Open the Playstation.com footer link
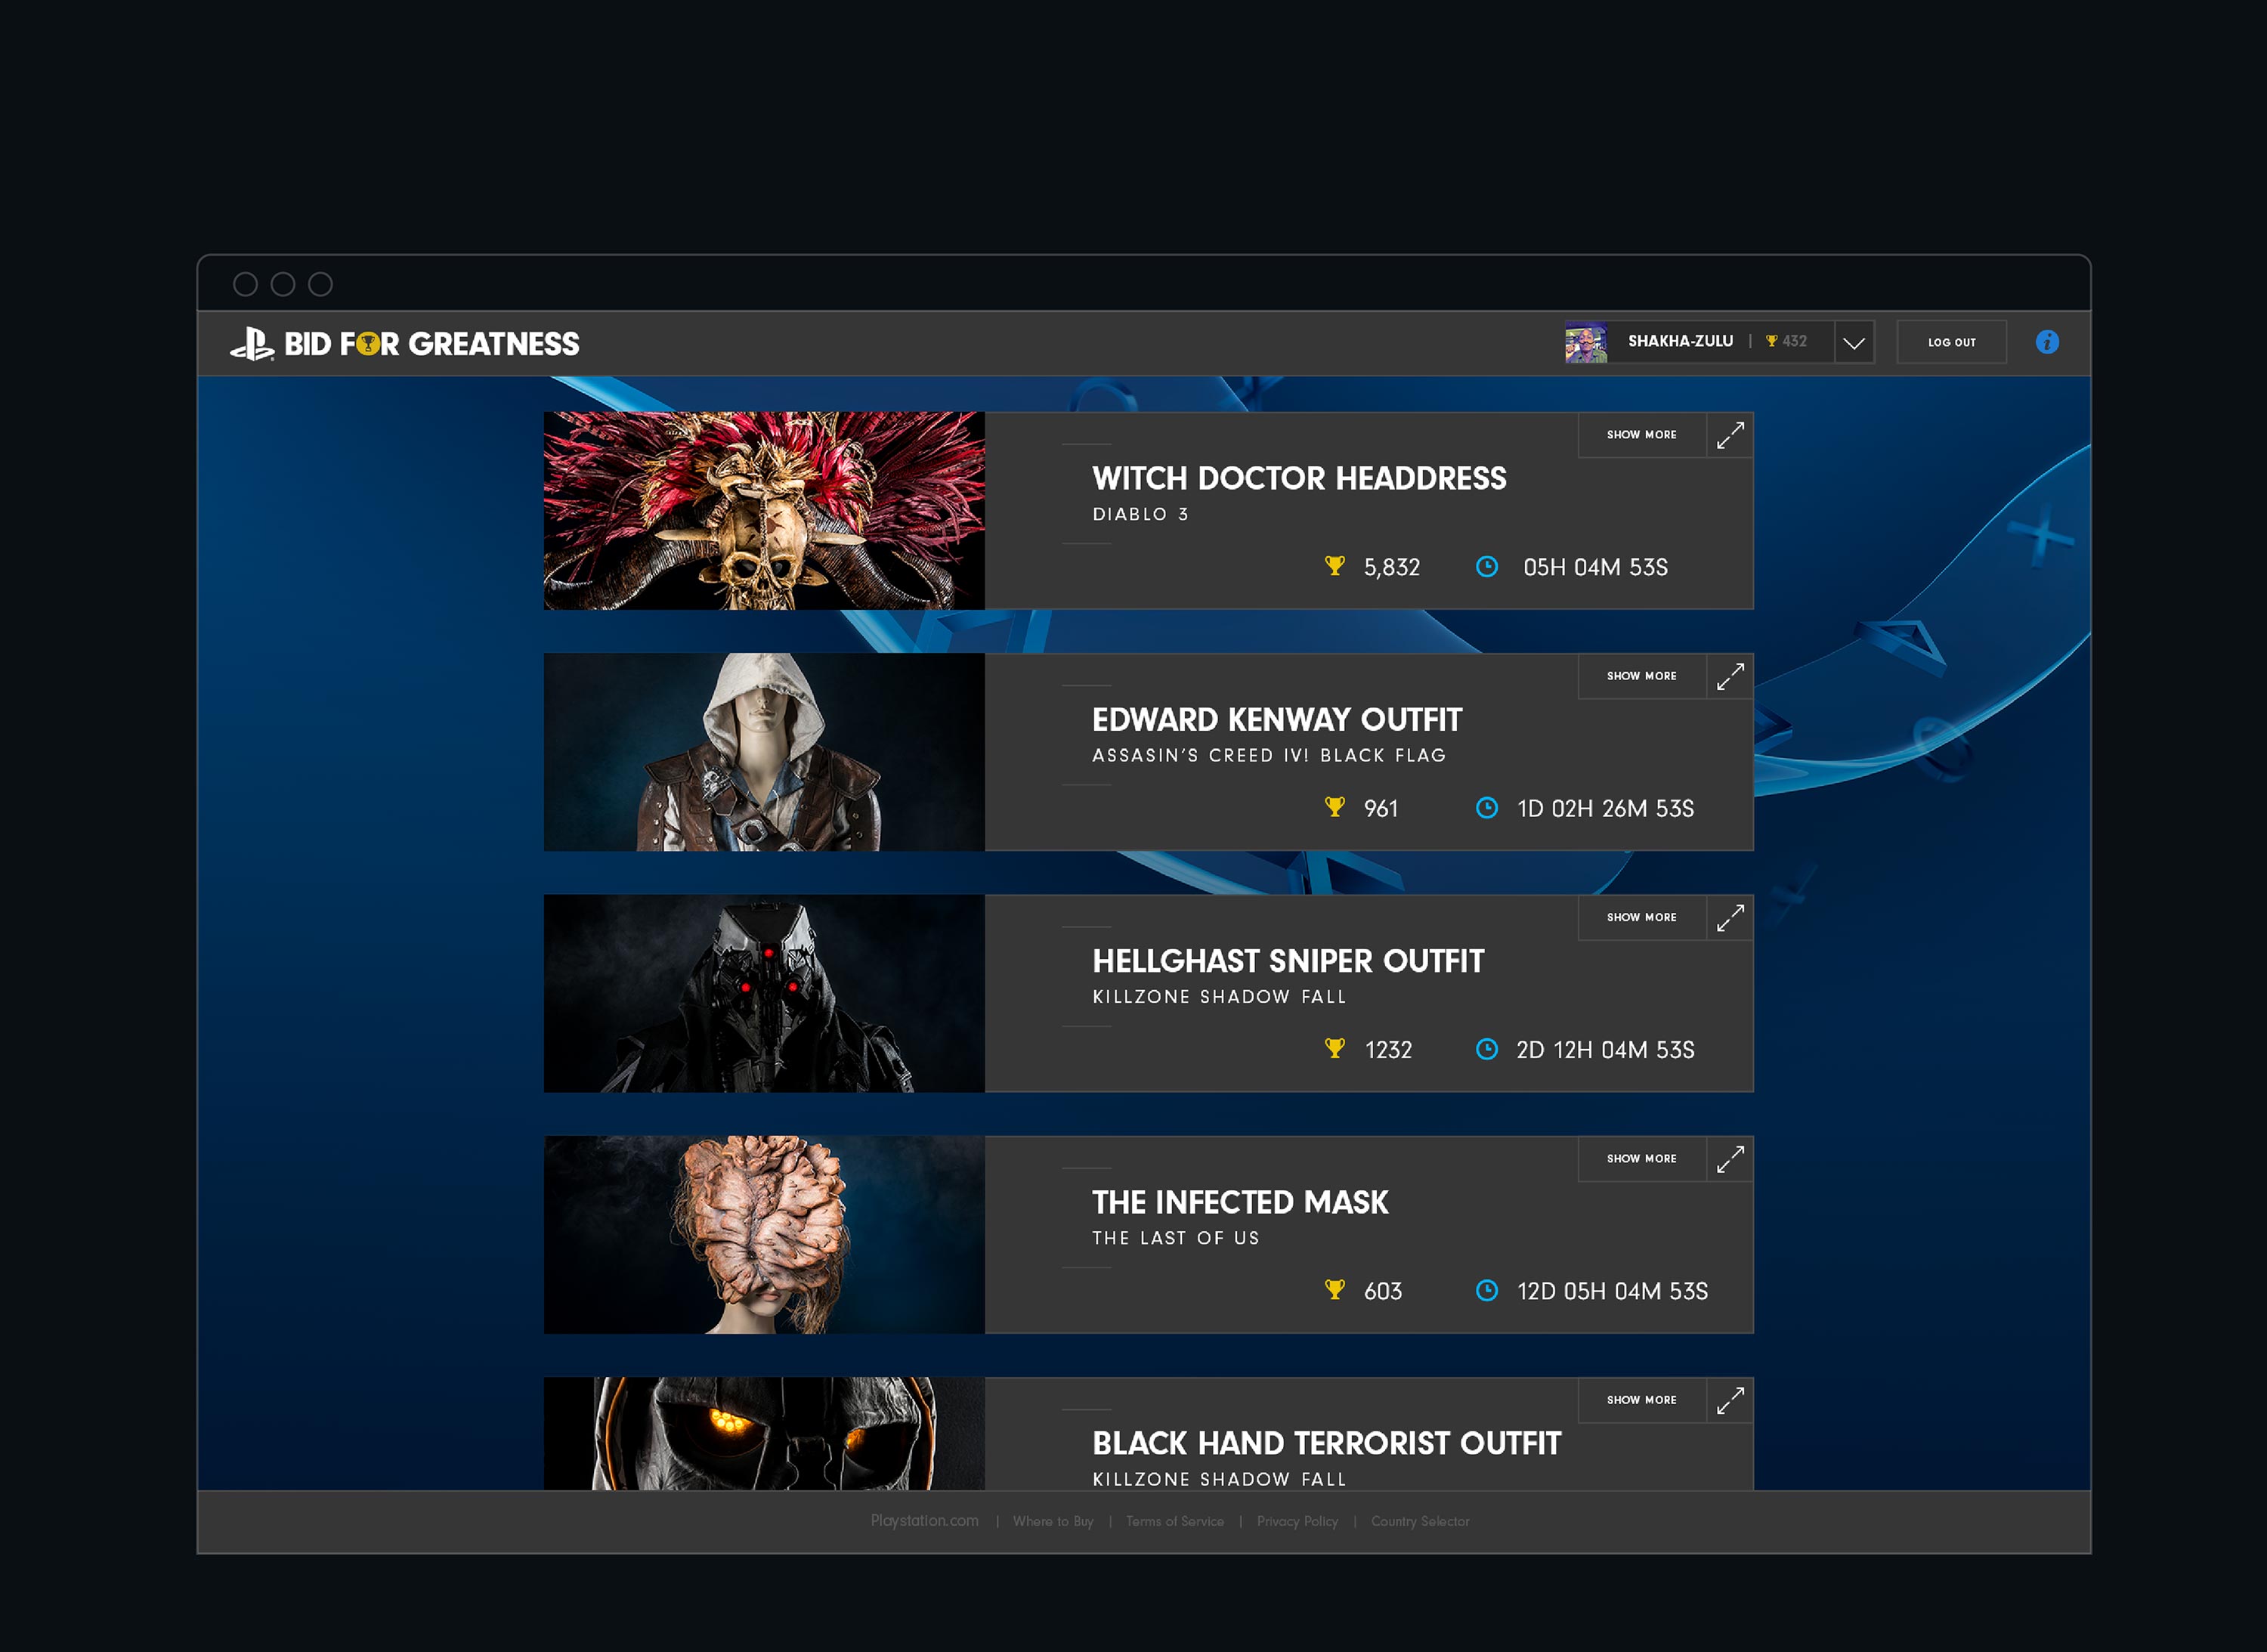Image resolution: width=2267 pixels, height=1652 pixels. point(924,1521)
